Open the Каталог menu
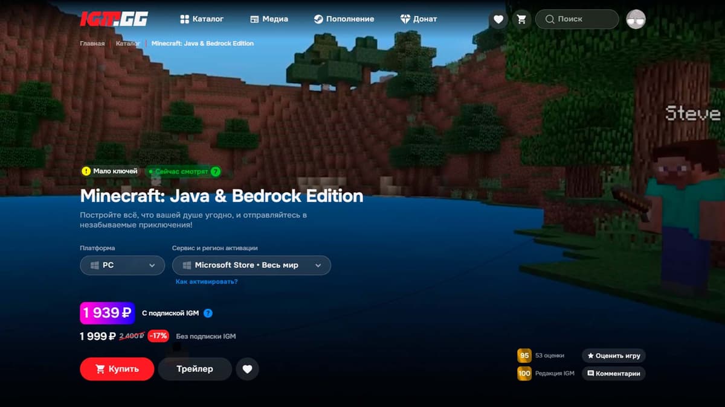The width and height of the screenshot is (725, 407). (202, 19)
